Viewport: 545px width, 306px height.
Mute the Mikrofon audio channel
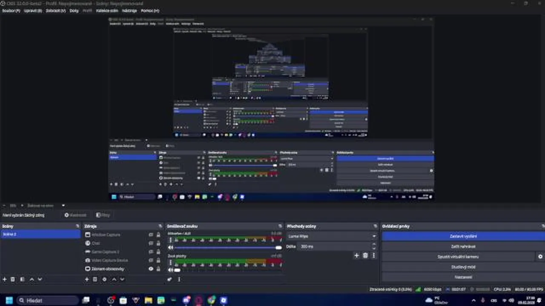click(171, 247)
